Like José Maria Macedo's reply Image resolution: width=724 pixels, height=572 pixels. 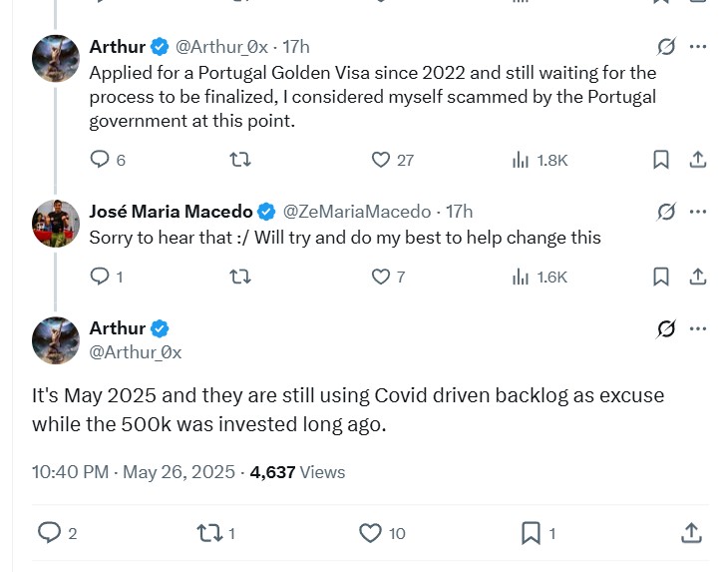pos(380,277)
